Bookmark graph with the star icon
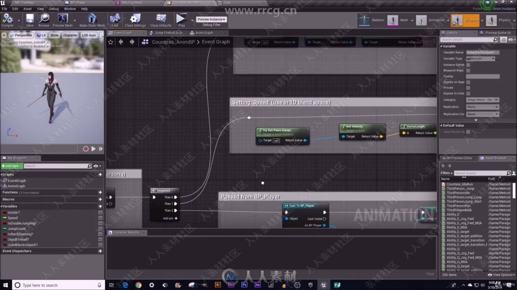This screenshot has width=517, height=290. [x=111, y=42]
